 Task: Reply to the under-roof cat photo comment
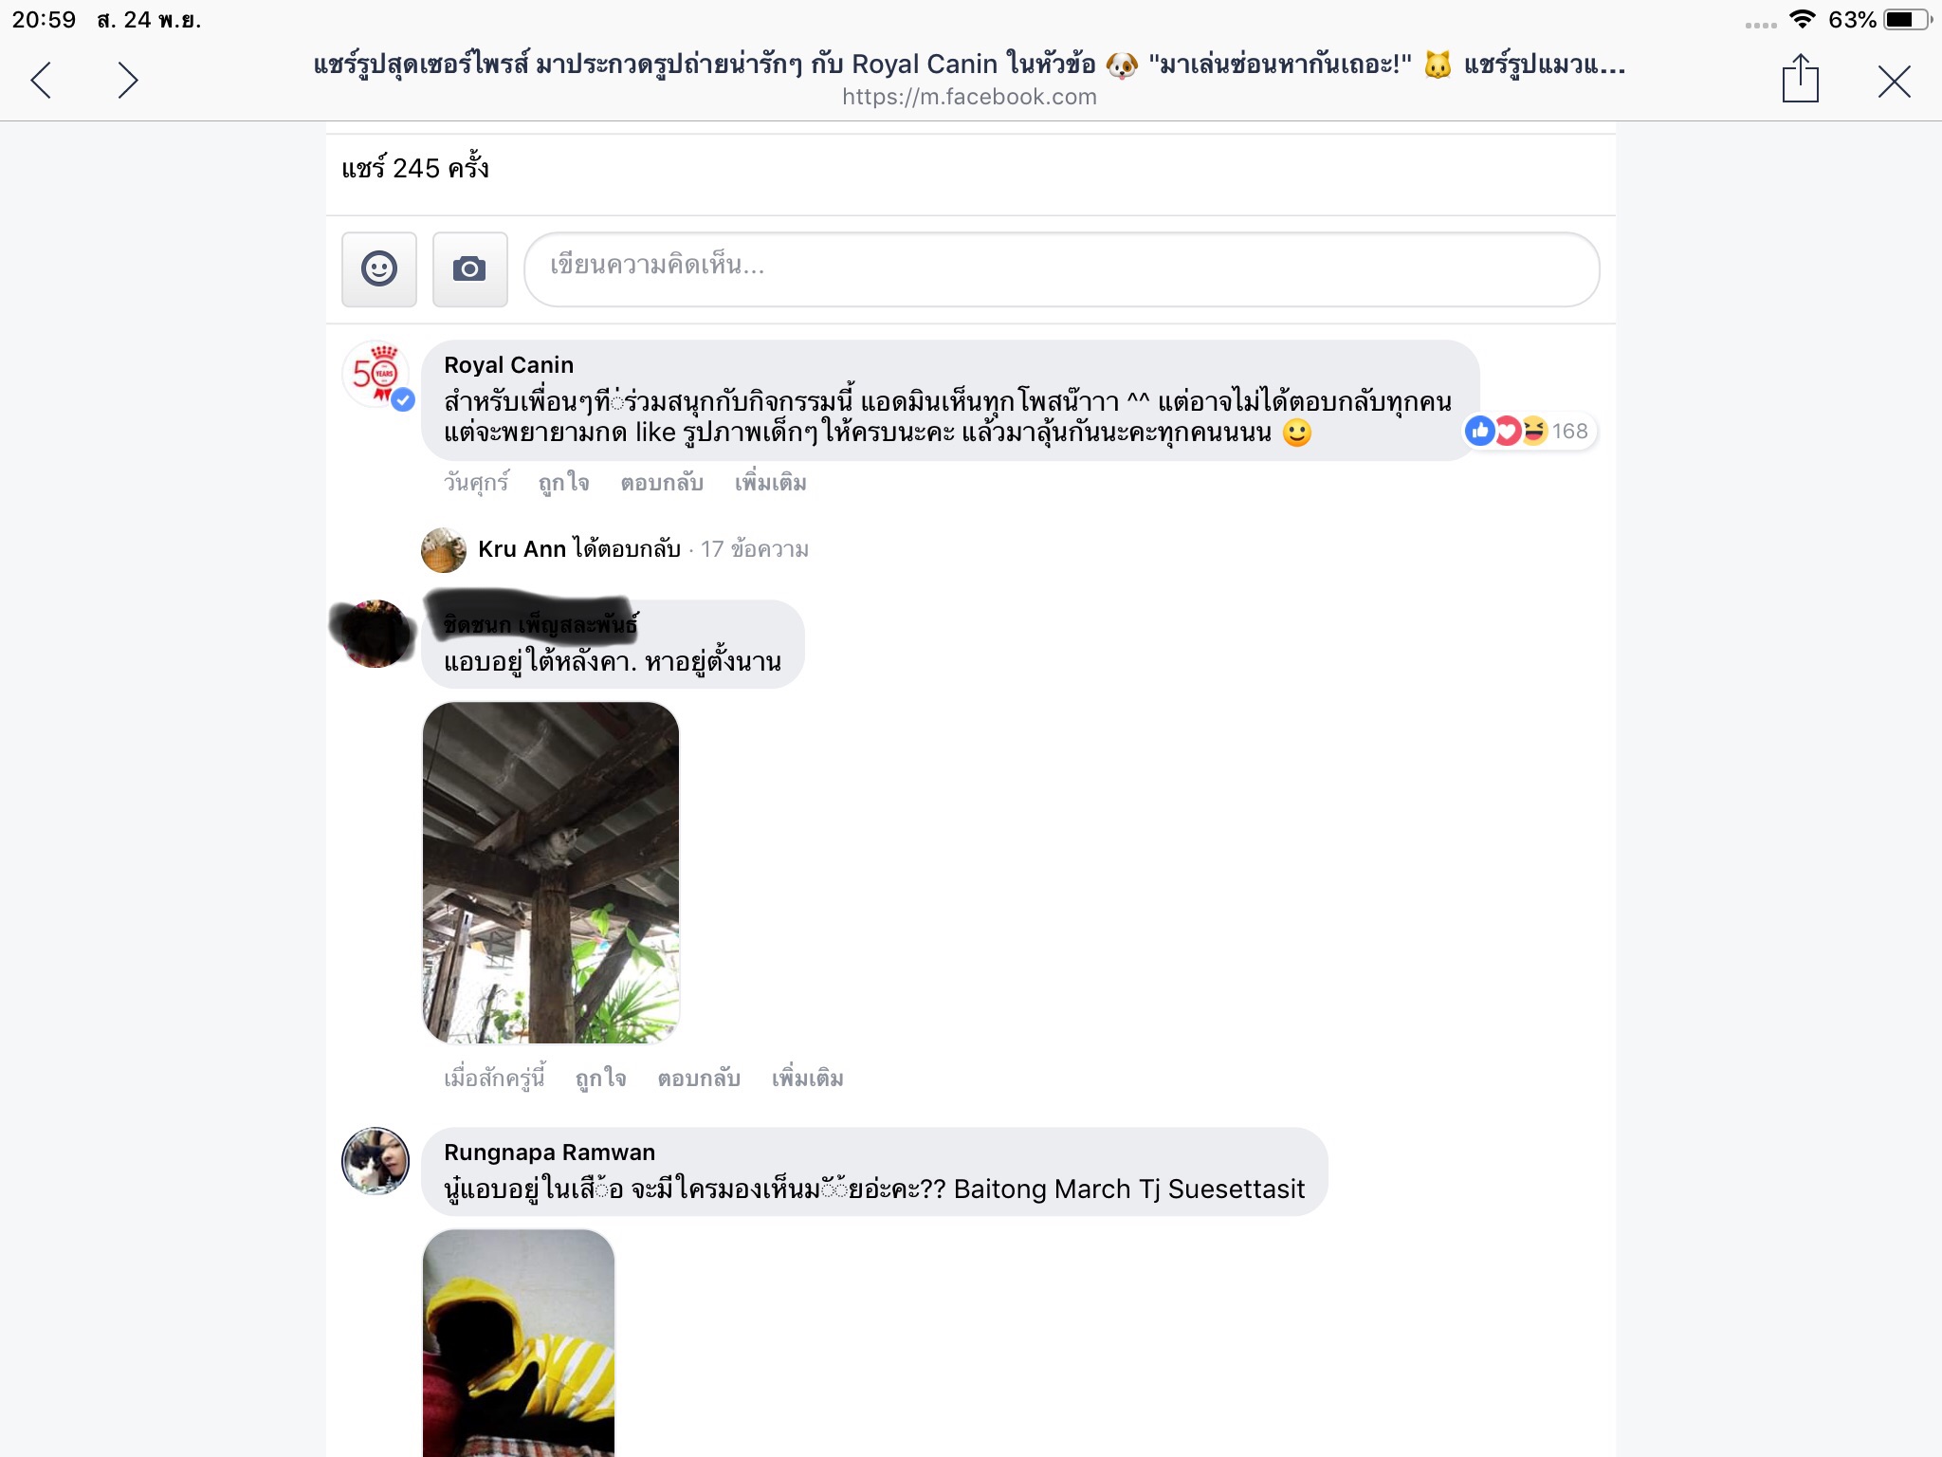click(x=699, y=1079)
